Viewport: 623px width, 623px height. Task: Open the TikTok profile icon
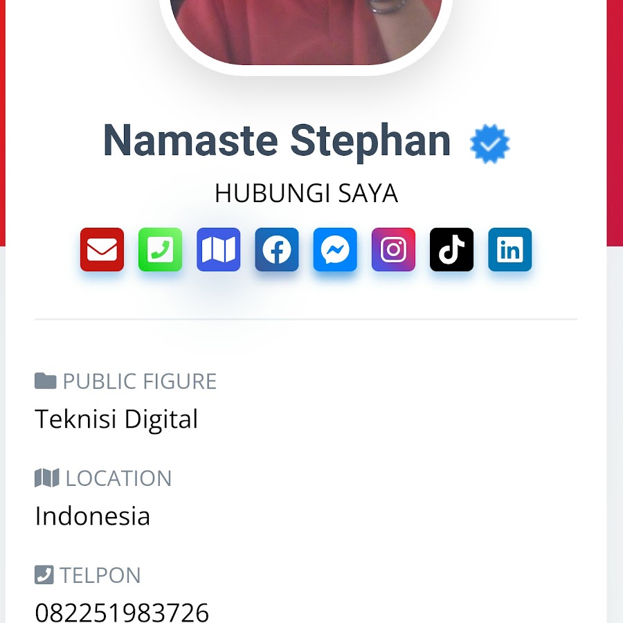[x=452, y=249]
